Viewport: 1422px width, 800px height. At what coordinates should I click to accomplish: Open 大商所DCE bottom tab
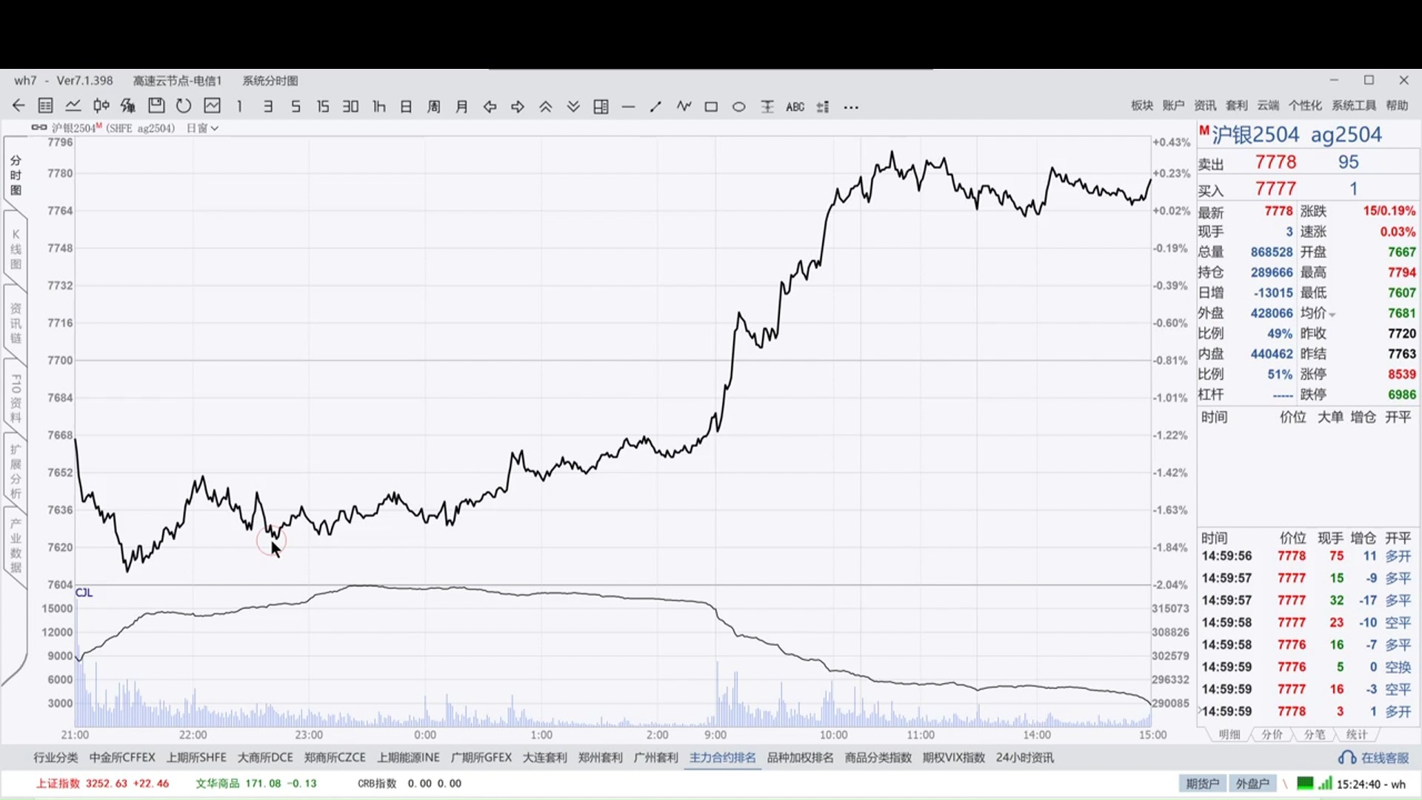265,757
